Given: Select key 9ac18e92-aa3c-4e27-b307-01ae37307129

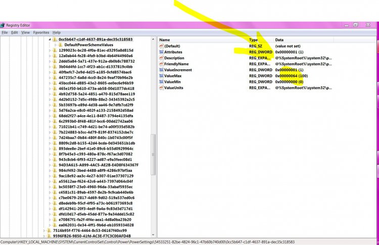Looking at the screenshot, I should coord(96,176).
